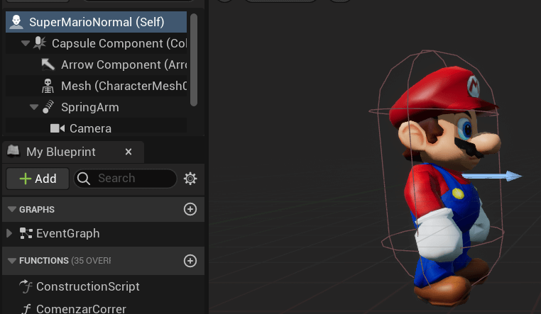Add a new graph with plus icon
This screenshot has width=541, height=314.
(x=190, y=209)
